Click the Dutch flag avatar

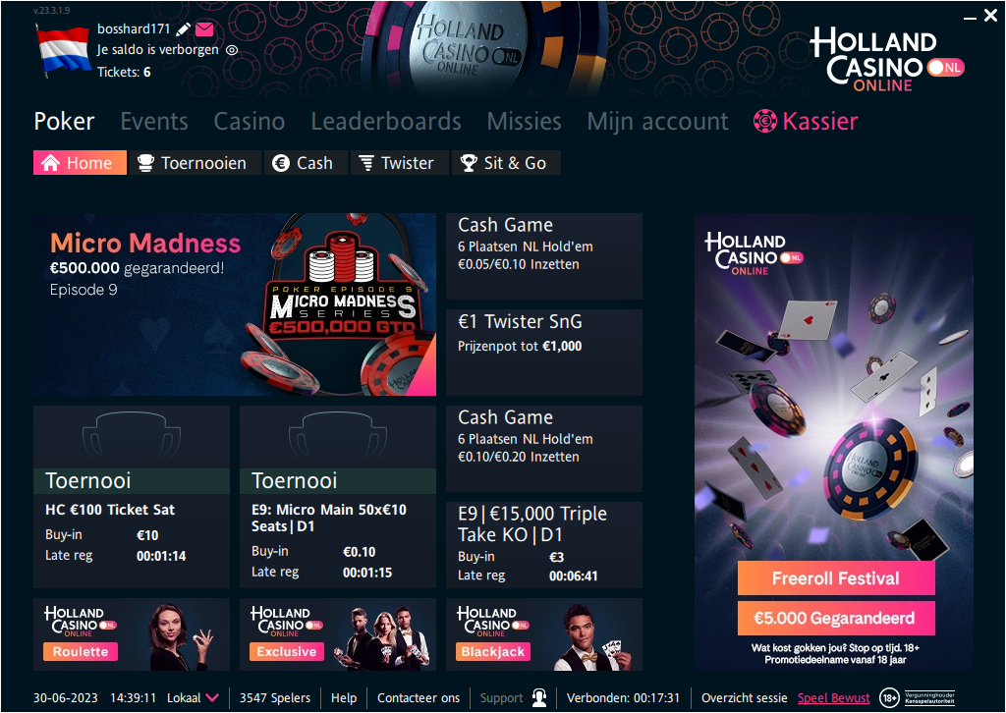coord(63,50)
